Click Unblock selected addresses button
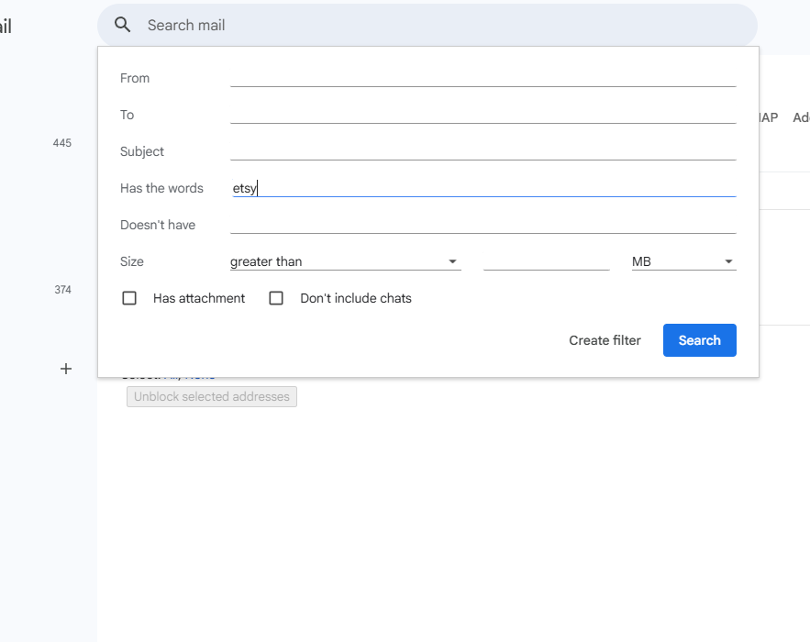 (x=212, y=397)
